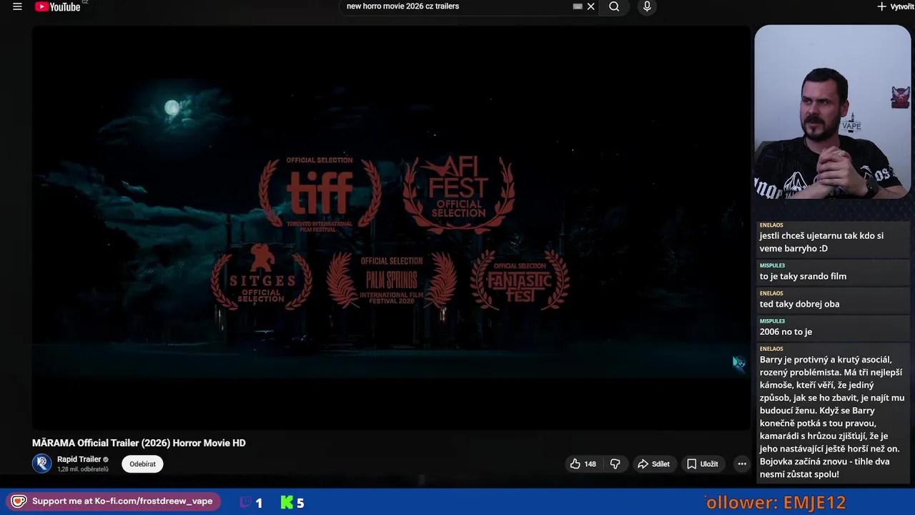
Task: Click the streamer webcam overlay
Action: click(832, 112)
